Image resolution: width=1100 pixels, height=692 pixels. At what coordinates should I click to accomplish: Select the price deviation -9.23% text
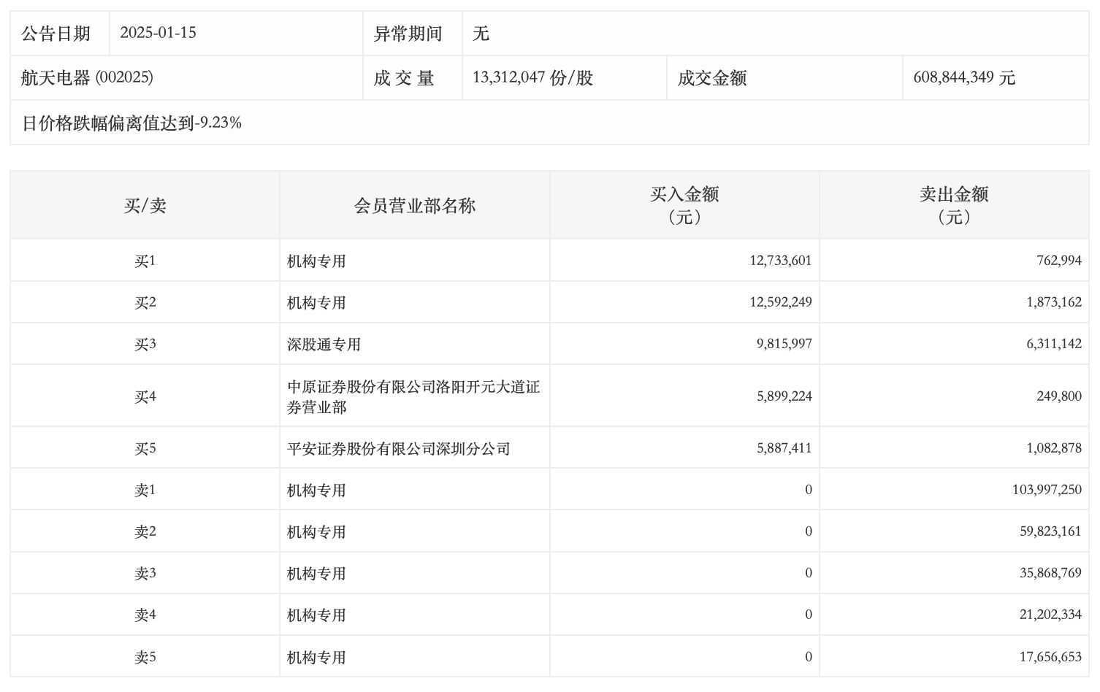(x=131, y=123)
